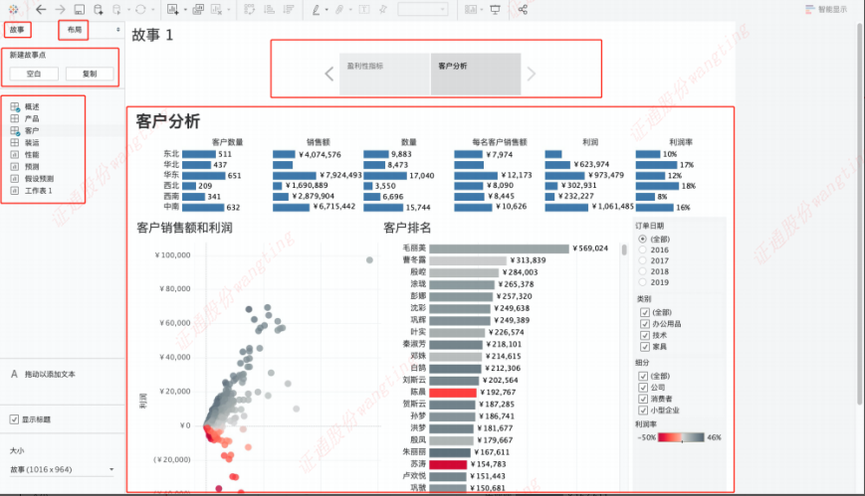The image size is (865, 496).
Task: Click the 工作表 1 worksheet icon
Action: 15,191
